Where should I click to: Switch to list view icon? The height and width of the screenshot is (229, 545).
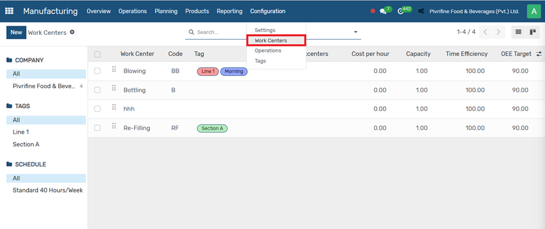tap(519, 32)
